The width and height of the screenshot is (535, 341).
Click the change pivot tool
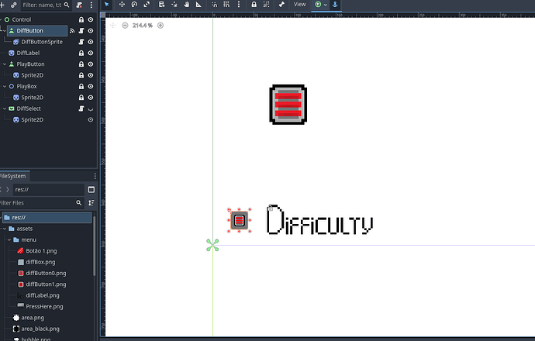coord(174,5)
